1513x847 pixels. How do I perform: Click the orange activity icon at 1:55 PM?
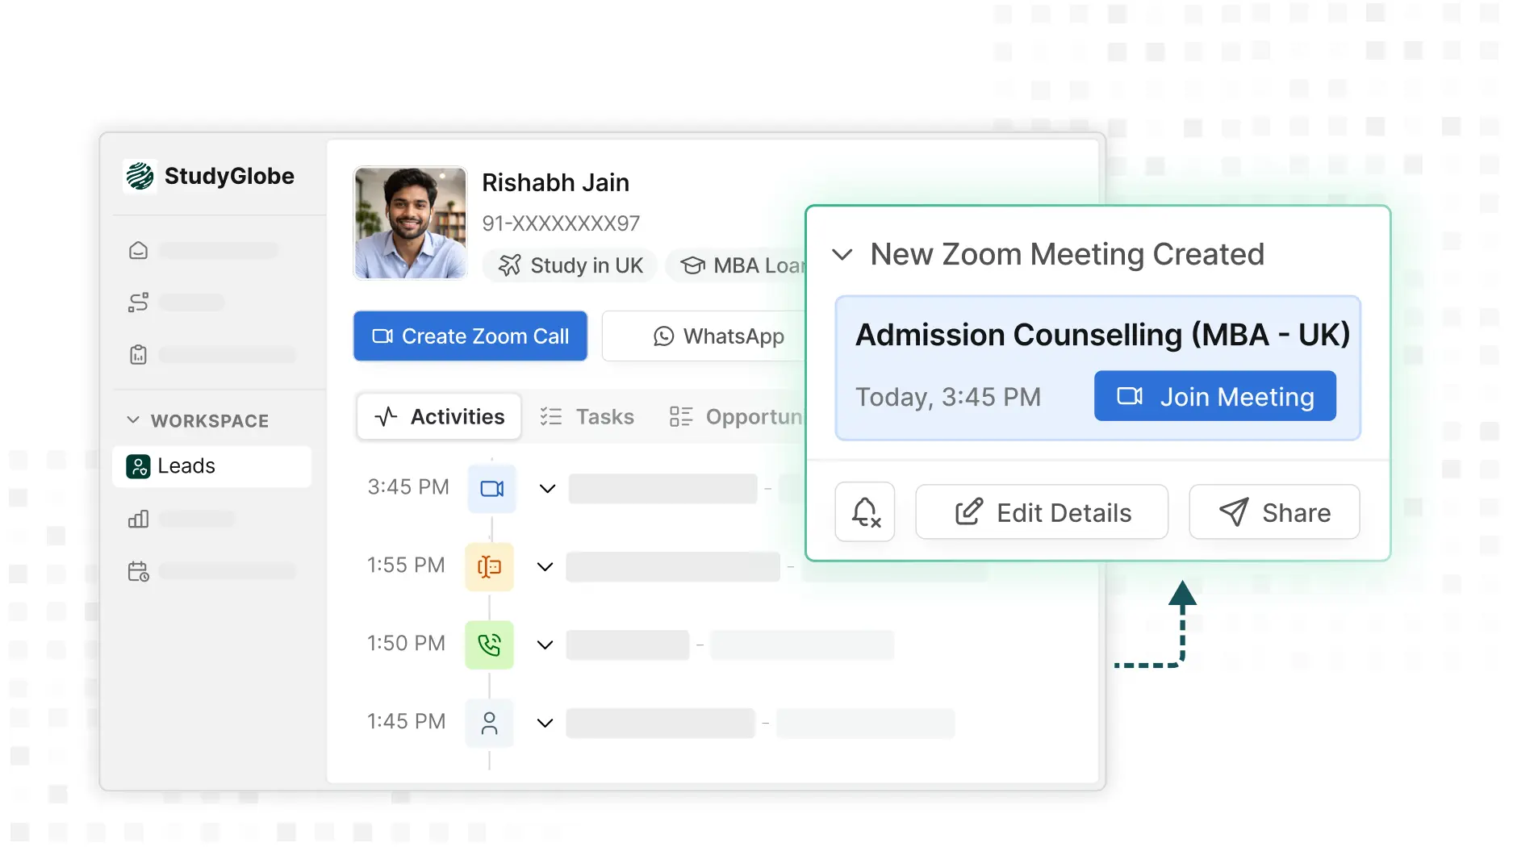(489, 566)
